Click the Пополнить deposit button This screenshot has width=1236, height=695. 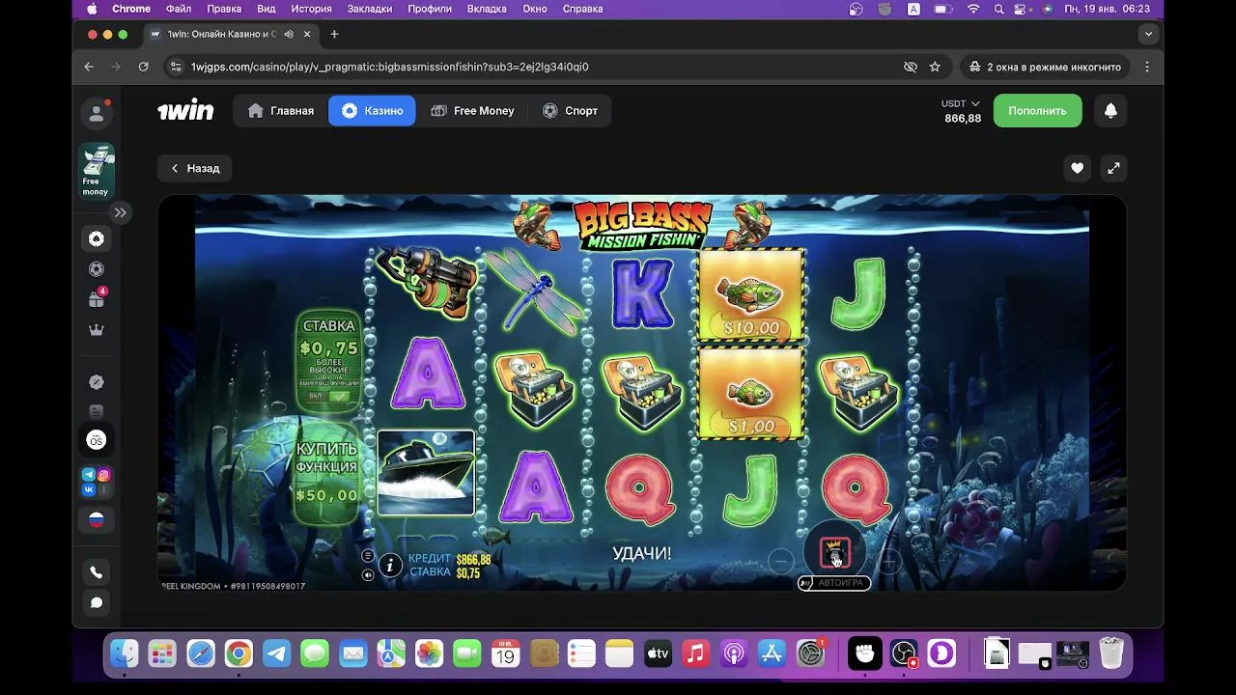pos(1037,111)
